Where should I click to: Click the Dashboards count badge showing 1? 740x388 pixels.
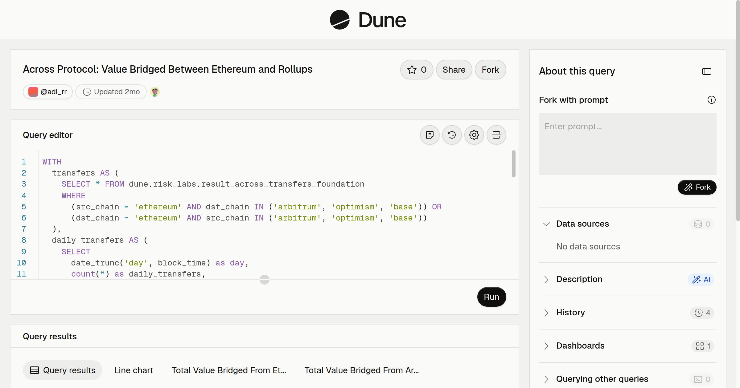pos(703,346)
